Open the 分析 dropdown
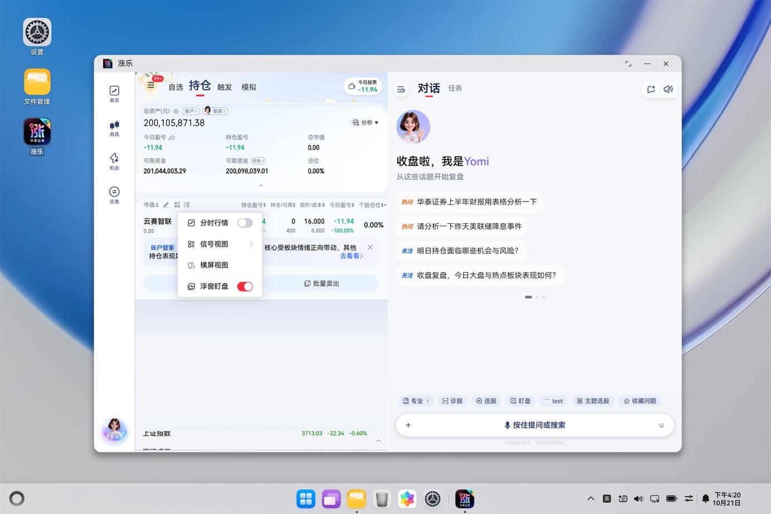The height and width of the screenshot is (514, 771). (x=365, y=123)
